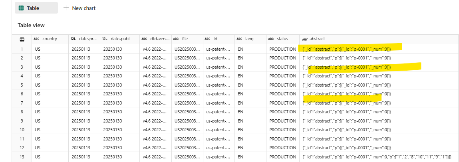Click the grid icon in header corner
This screenshot has width=459, height=162.
tap(22, 39)
